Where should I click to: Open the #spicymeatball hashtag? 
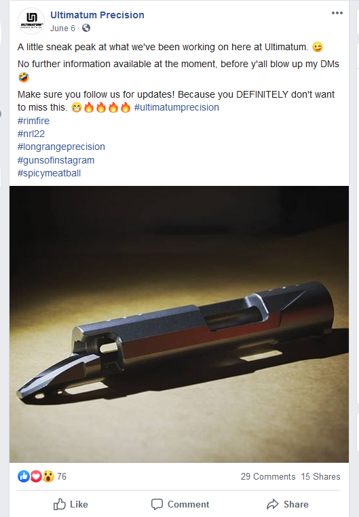tap(49, 173)
